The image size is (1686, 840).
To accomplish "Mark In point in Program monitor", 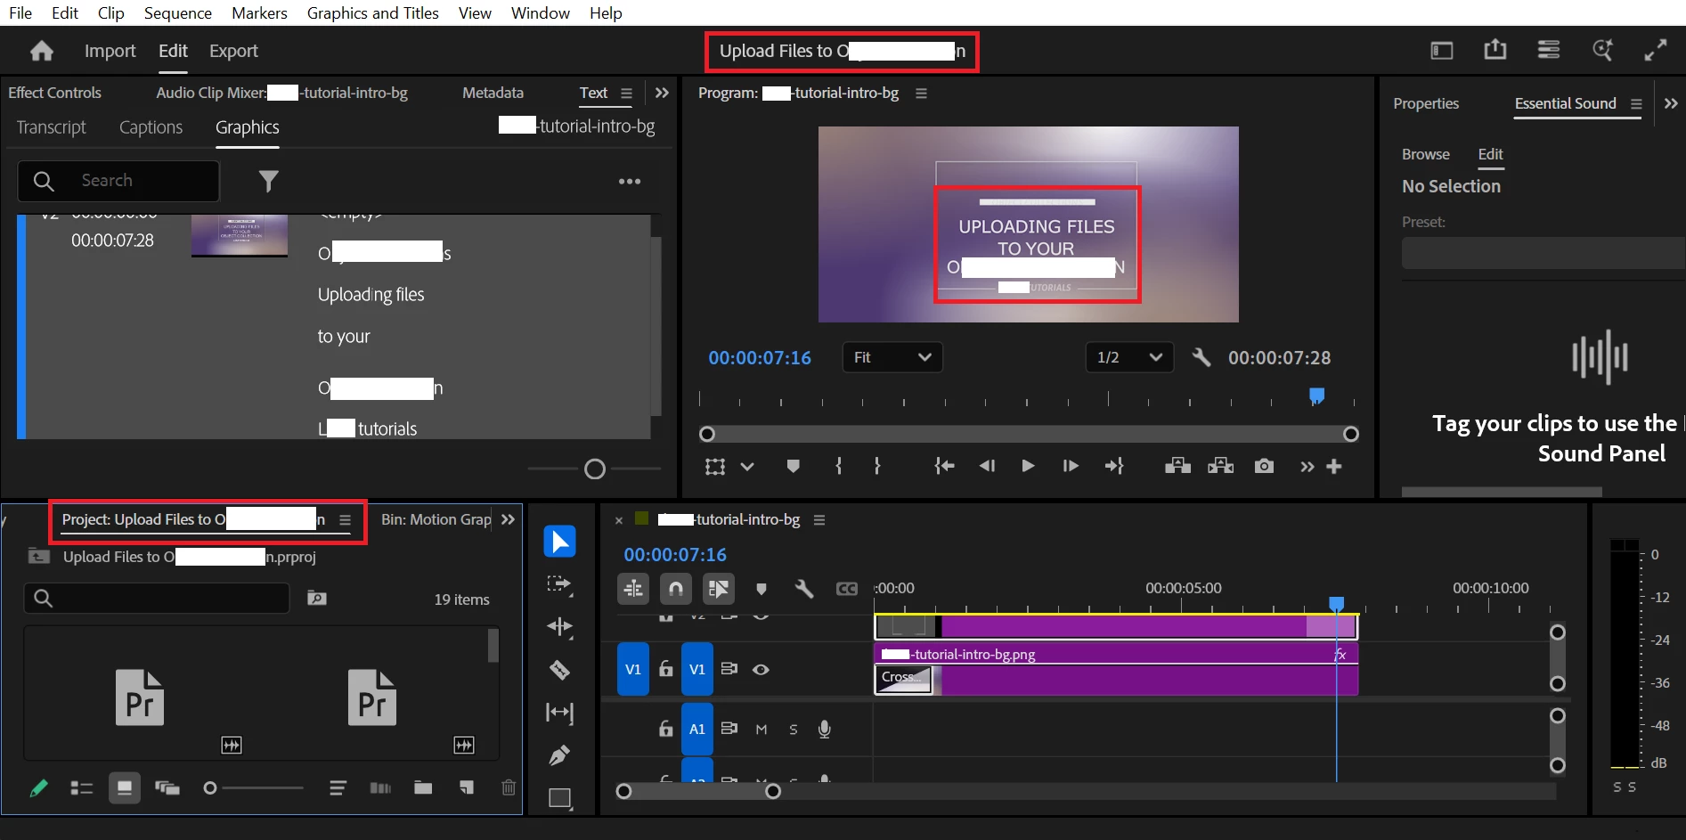I will pos(838,466).
